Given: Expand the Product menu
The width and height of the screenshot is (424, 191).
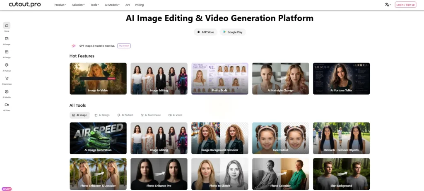Looking at the screenshot, I should click(x=60, y=5).
